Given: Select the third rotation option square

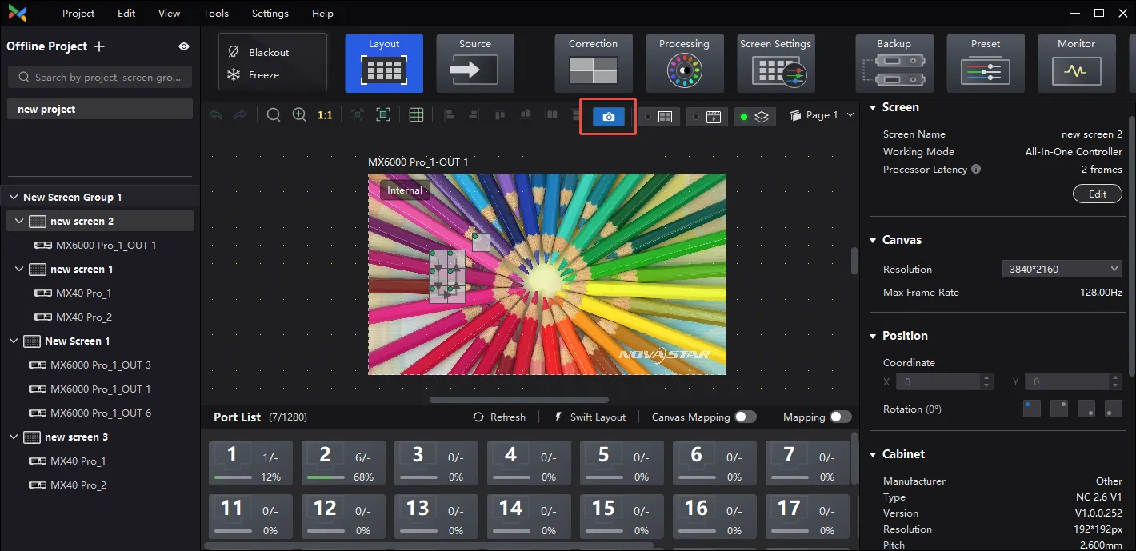Looking at the screenshot, I should click(x=1086, y=409).
